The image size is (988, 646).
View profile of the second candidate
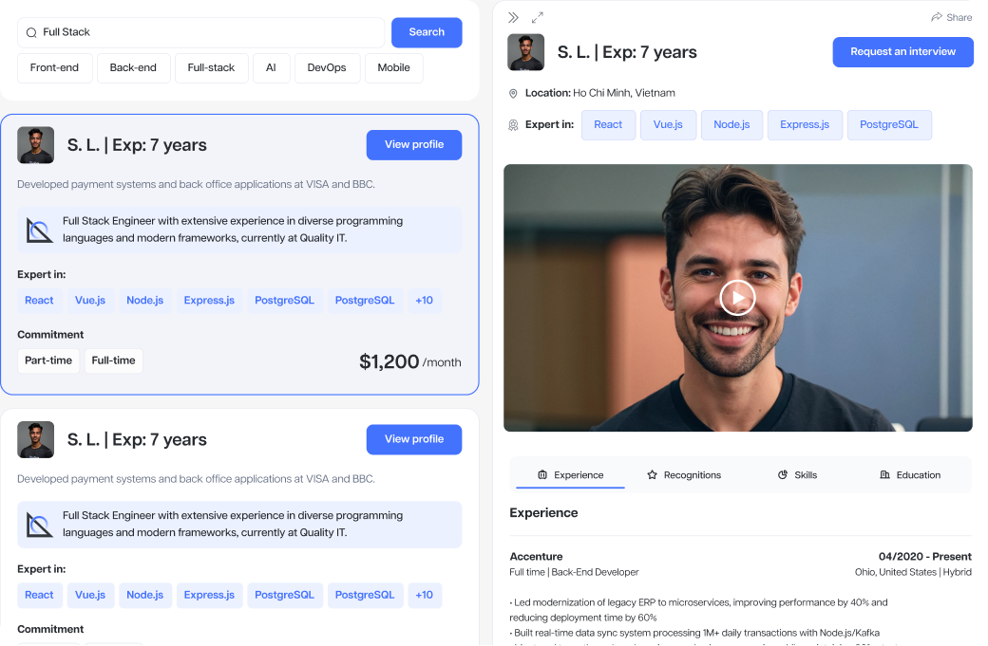point(414,439)
